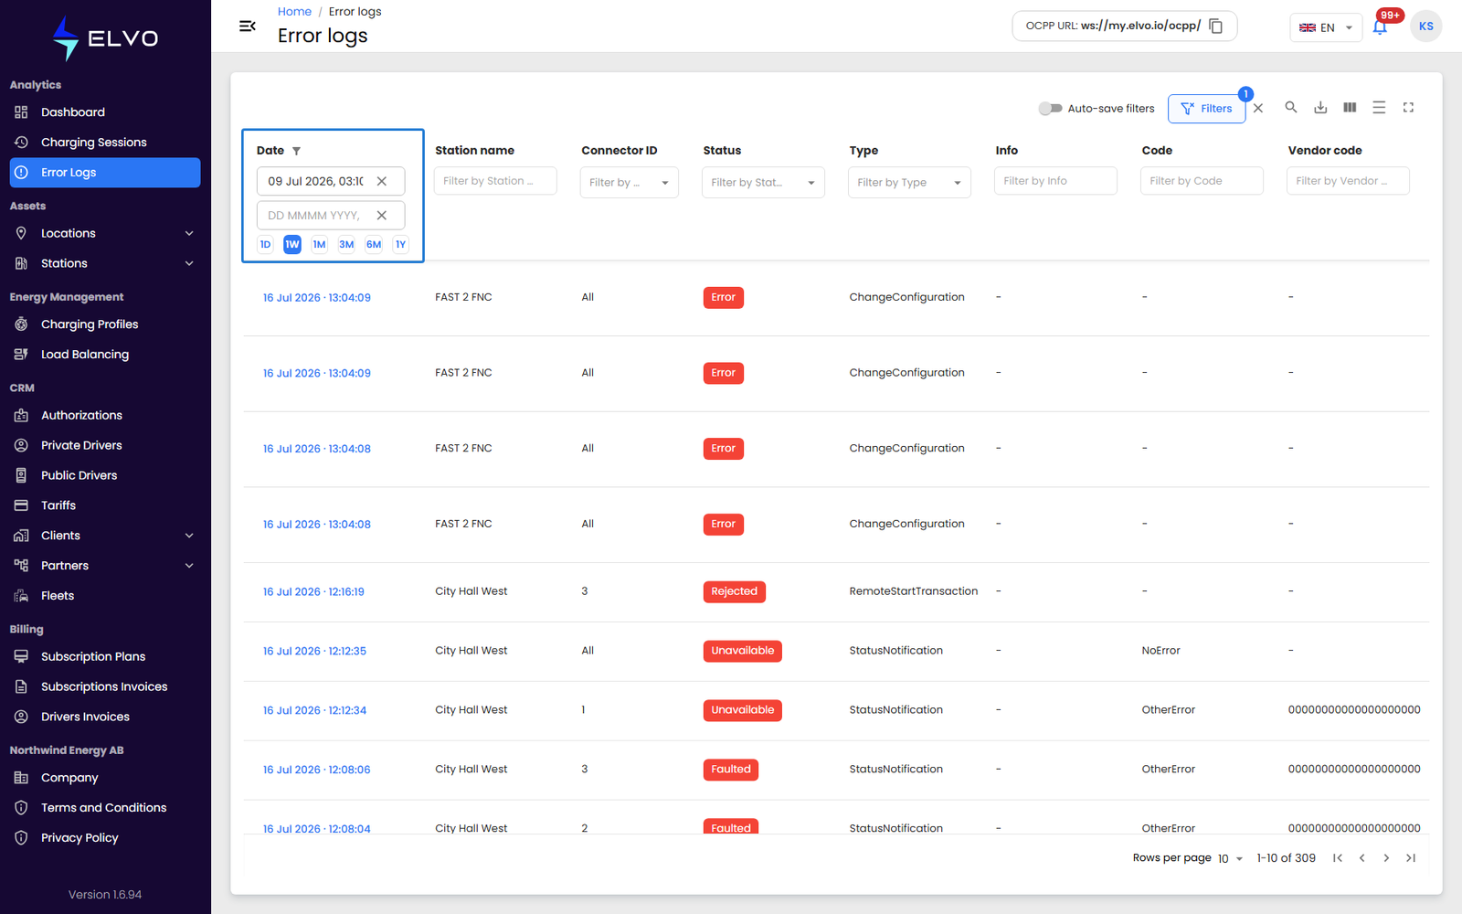Open the 16 Jul 2026 12:16:19 log entry
Viewport: 1462px width, 914px height.
click(x=313, y=592)
